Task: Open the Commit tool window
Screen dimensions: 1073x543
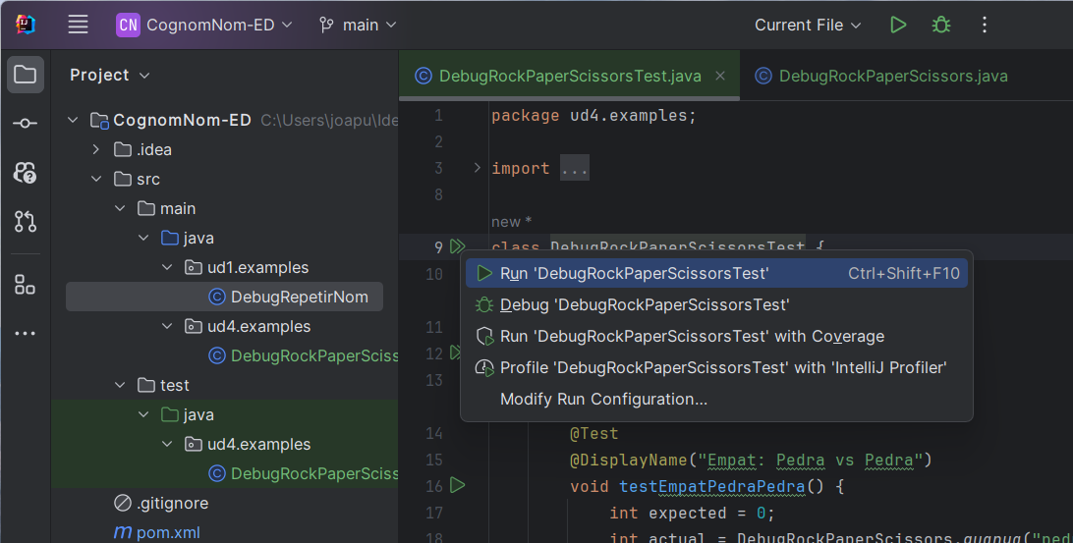Action: click(x=26, y=124)
